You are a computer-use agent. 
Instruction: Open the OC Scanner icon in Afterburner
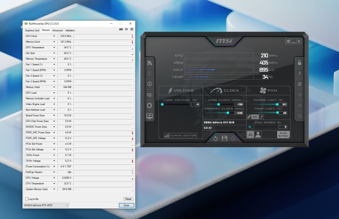[150, 95]
